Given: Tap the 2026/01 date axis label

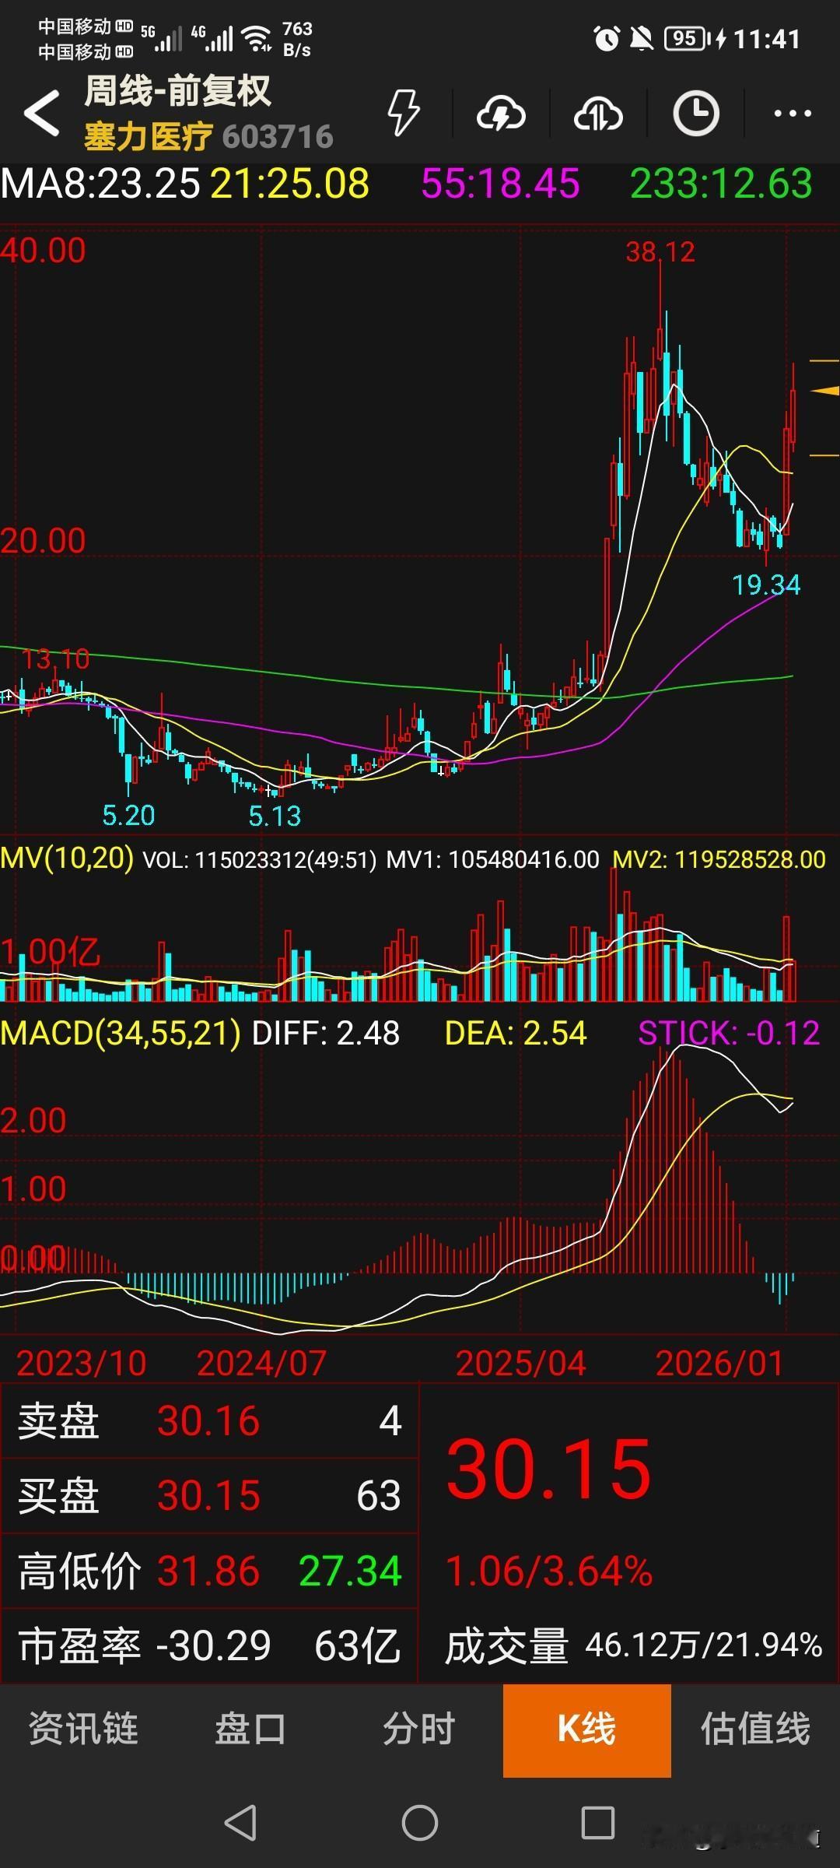Looking at the screenshot, I should tap(719, 1363).
